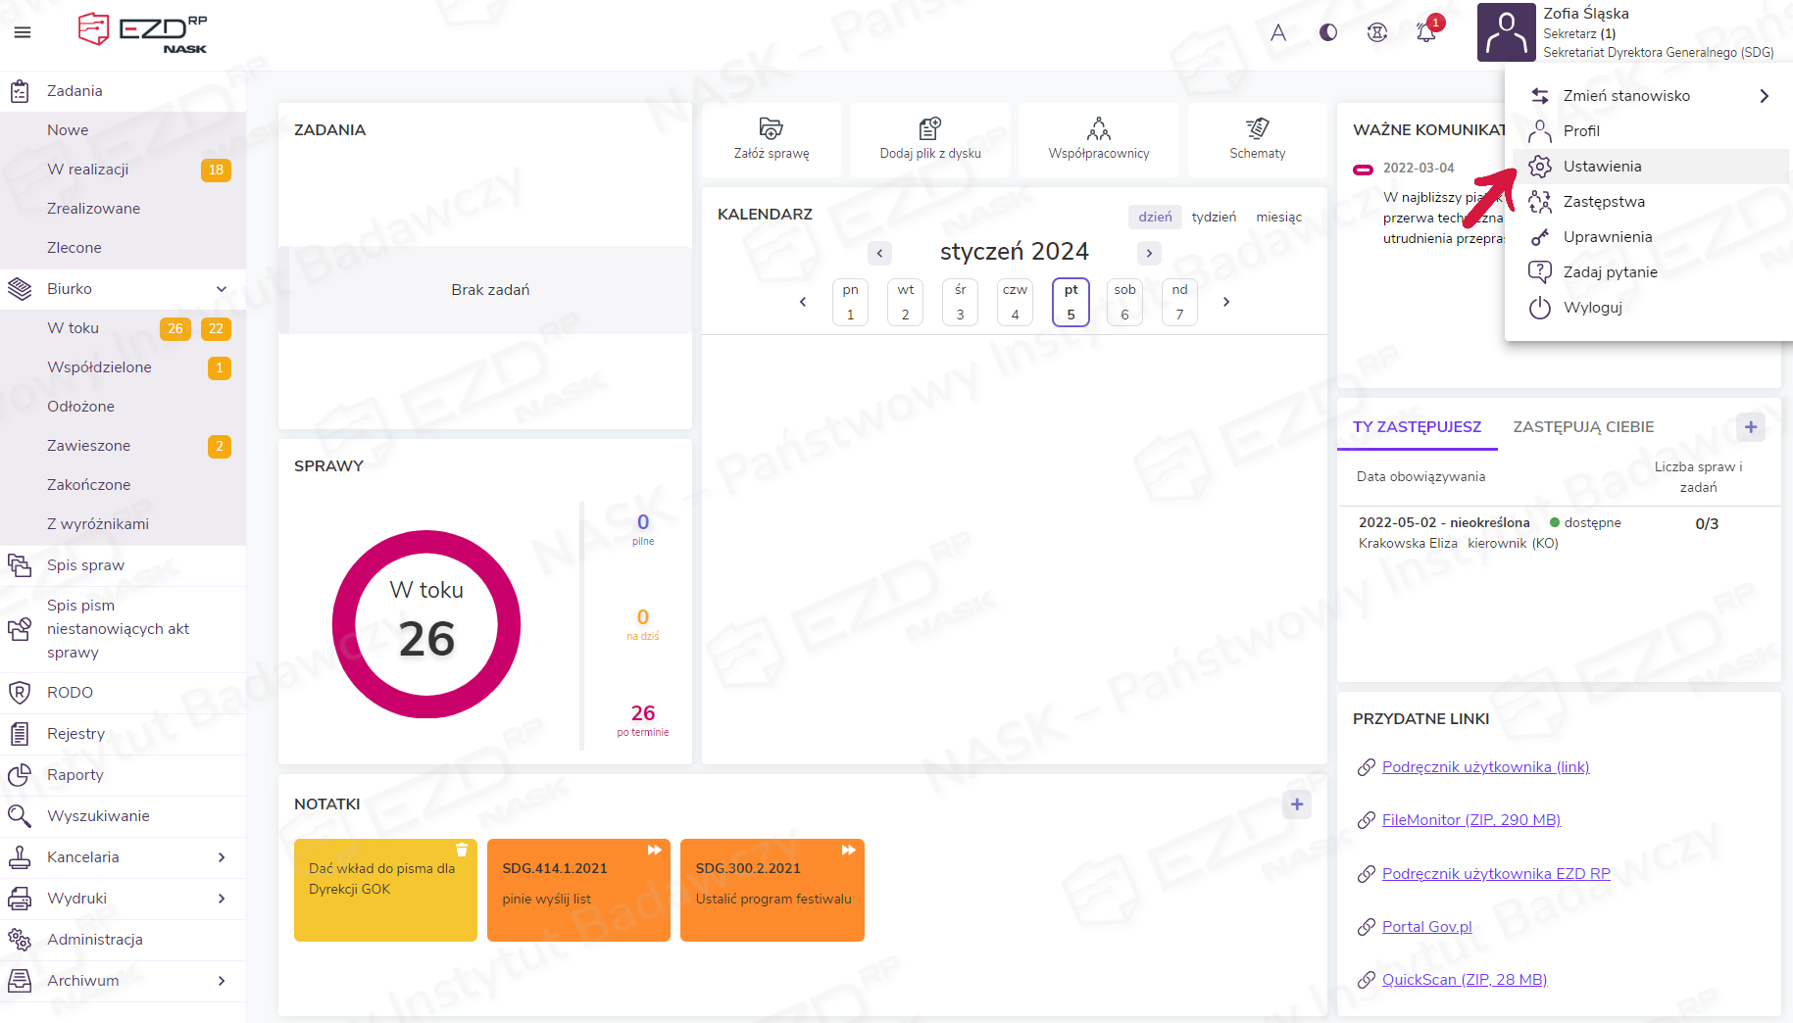Collapse the Biurko sidebar section
The width and height of the screenshot is (1793, 1023).
coord(222,289)
